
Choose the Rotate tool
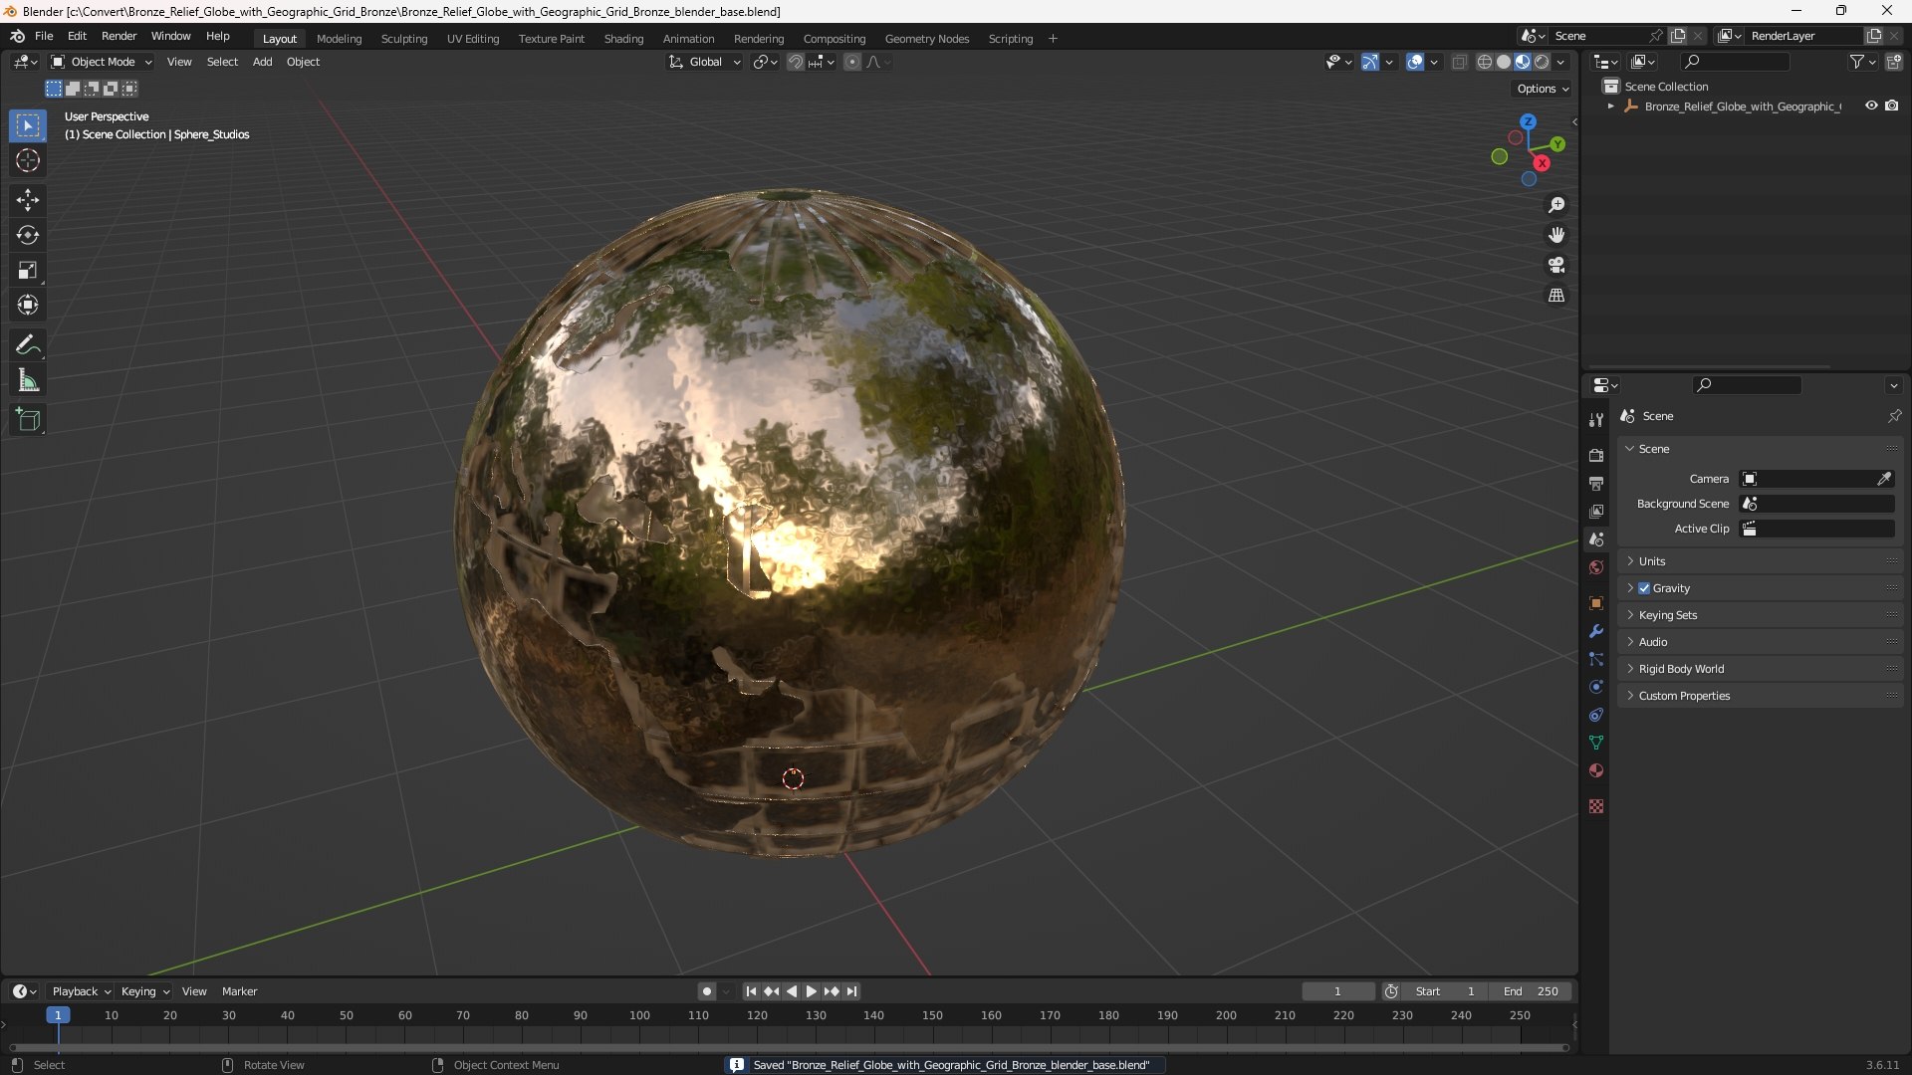pos(28,235)
